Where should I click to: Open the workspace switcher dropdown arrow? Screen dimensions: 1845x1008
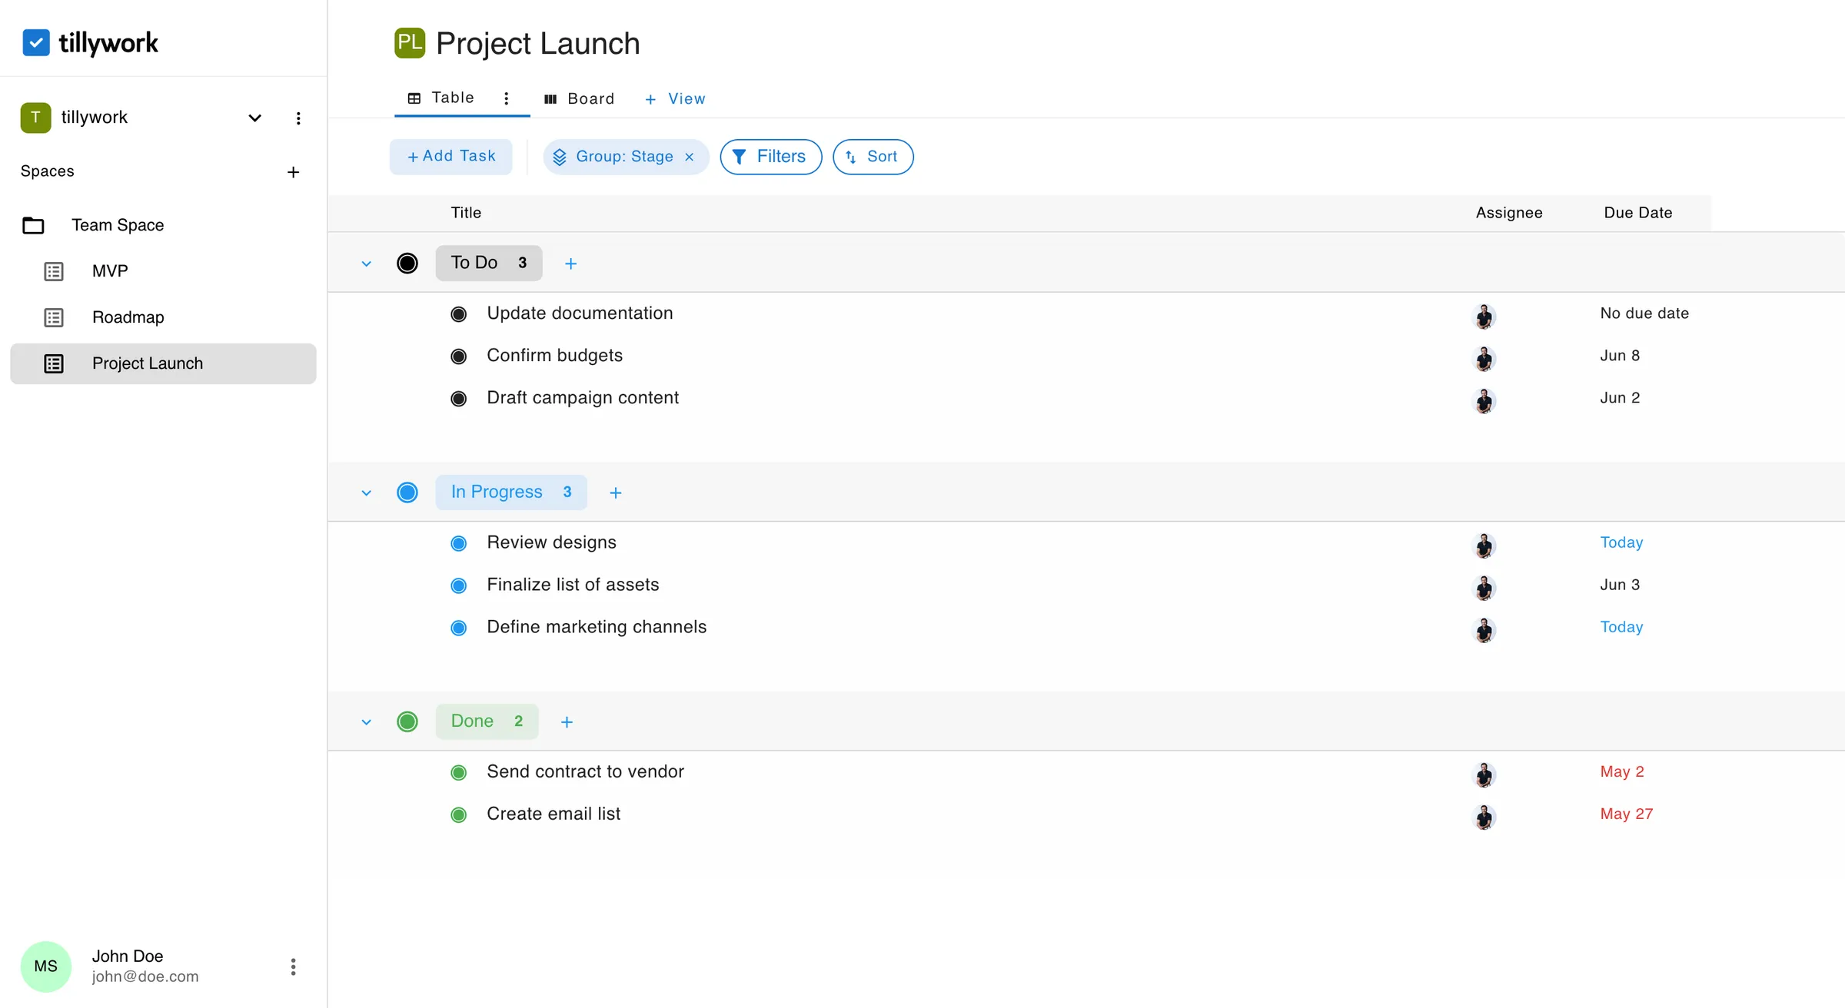tap(254, 118)
